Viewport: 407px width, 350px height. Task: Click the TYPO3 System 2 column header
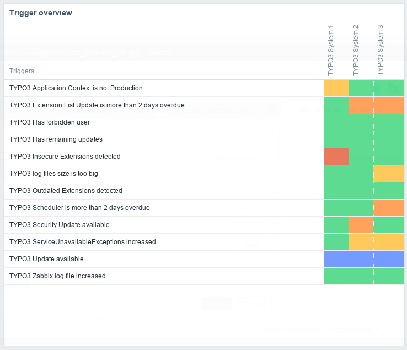(x=356, y=50)
